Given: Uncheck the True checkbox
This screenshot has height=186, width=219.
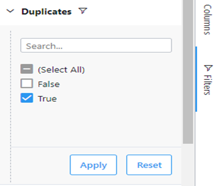Looking at the screenshot, I should click(27, 98).
